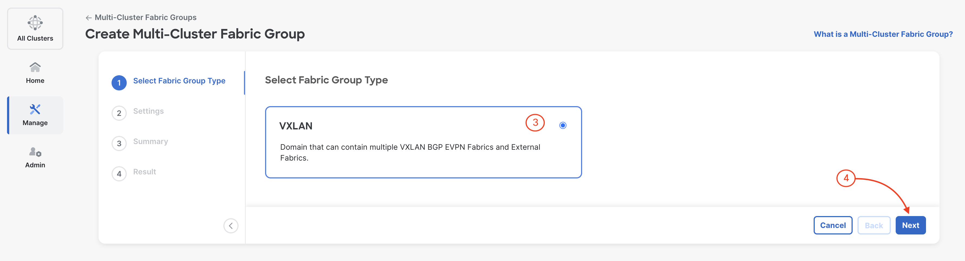The width and height of the screenshot is (965, 261).
Task: Click the Cancel button
Action: 833,226
